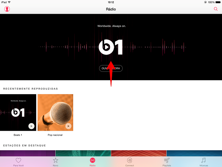This screenshot has height=167, width=222.
Task: Tap the "Beats 1" station label
Action: (18, 135)
